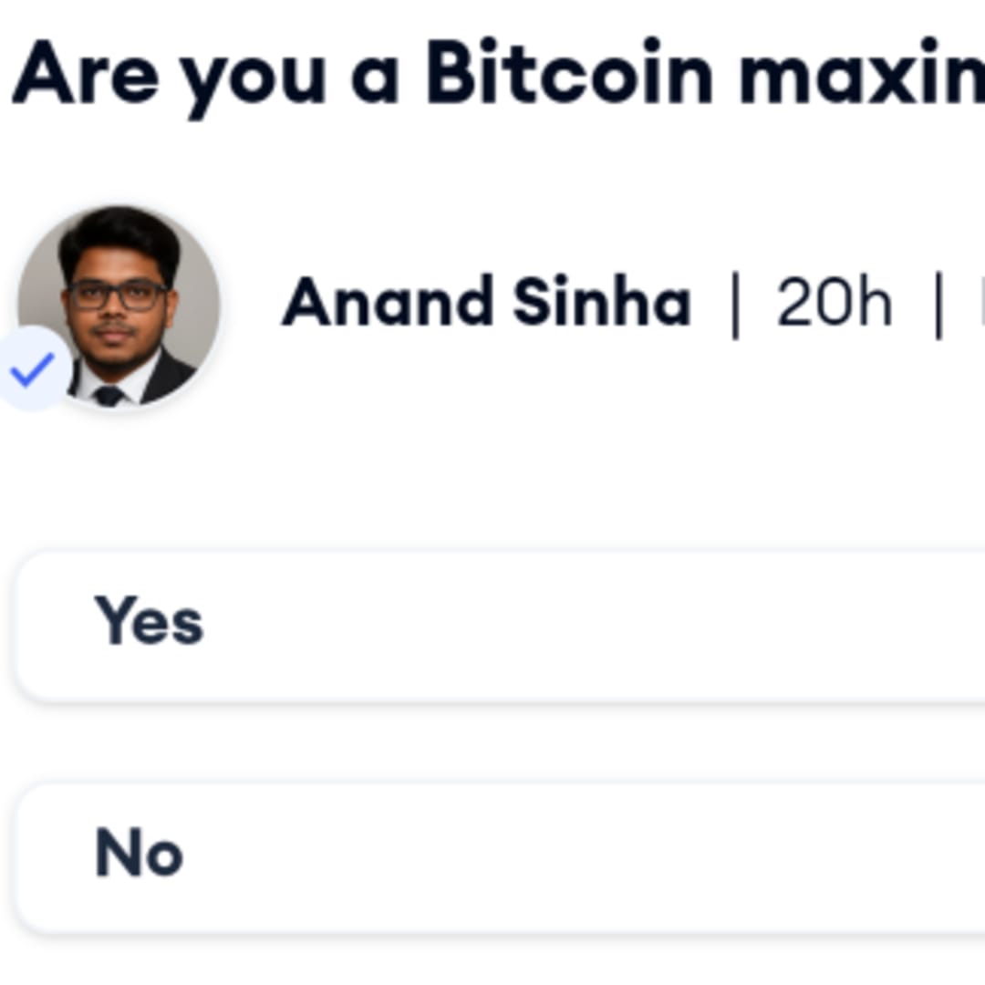Click the 20h timestamp link

pyautogui.click(x=833, y=301)
